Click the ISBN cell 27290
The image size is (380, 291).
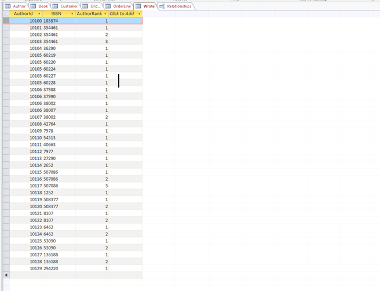(59, 158)
